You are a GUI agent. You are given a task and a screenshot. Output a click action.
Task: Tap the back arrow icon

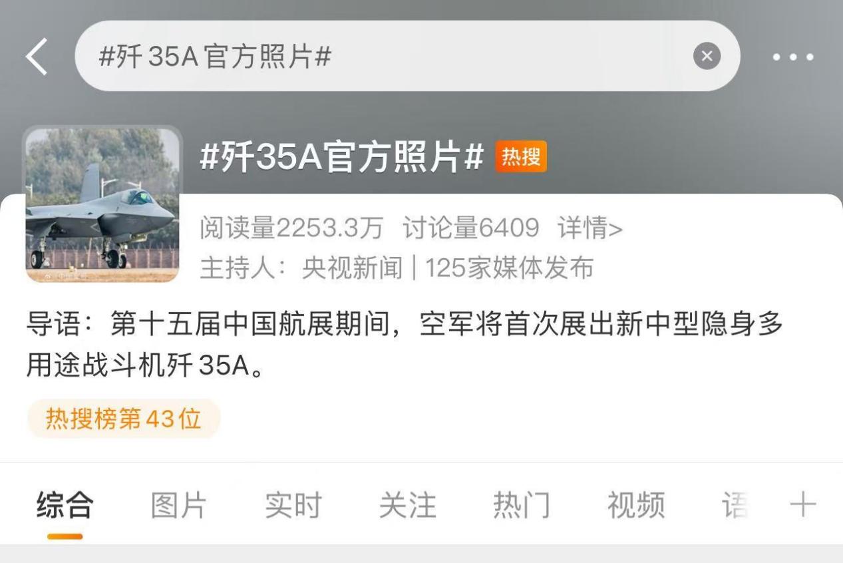[37, 57]
